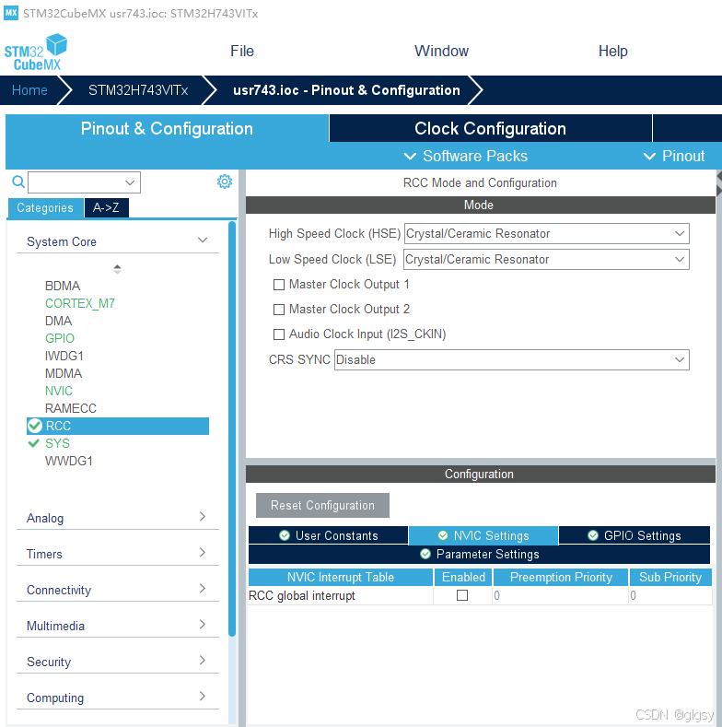Enable Master Clock Output 2
The width and height of the screenshot is (722, 727).
coord(279,310)
